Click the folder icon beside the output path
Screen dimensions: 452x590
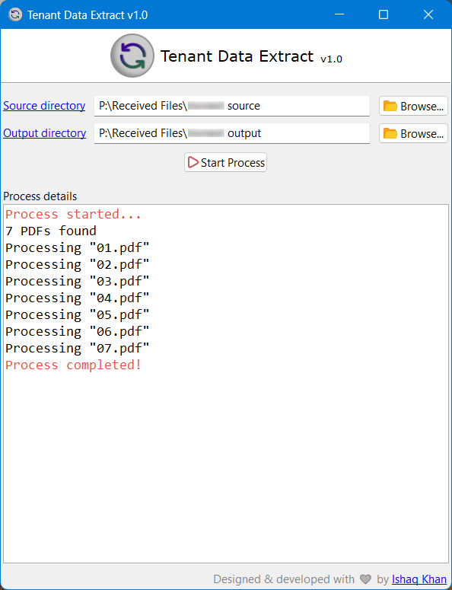390,133
